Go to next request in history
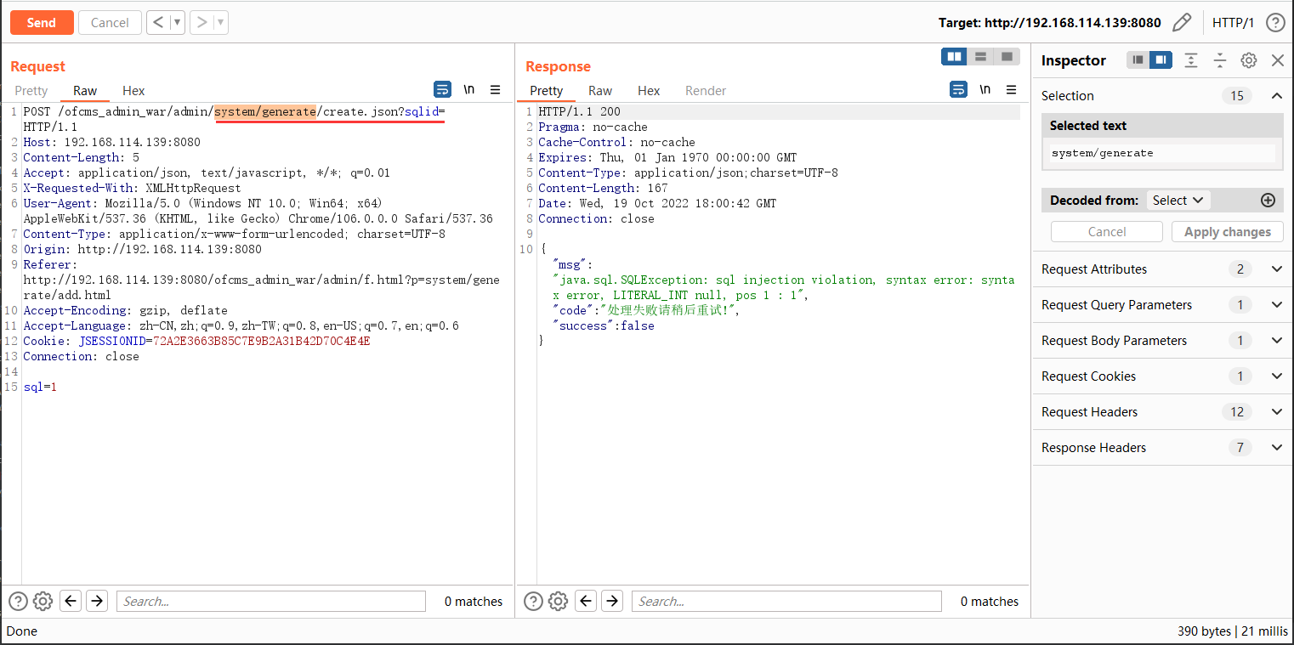This screenshot has width=1294, height=645. click(x=201, y=23)
